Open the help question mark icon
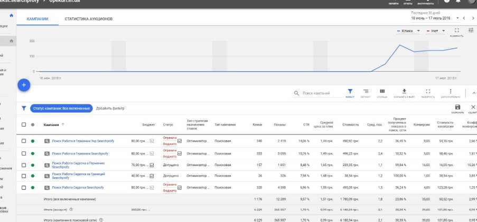The height and width of the screenshot is (222, 477). point(446,1)
